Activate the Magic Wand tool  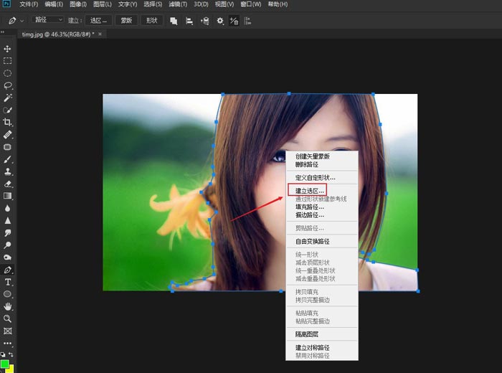pos(8,98)
